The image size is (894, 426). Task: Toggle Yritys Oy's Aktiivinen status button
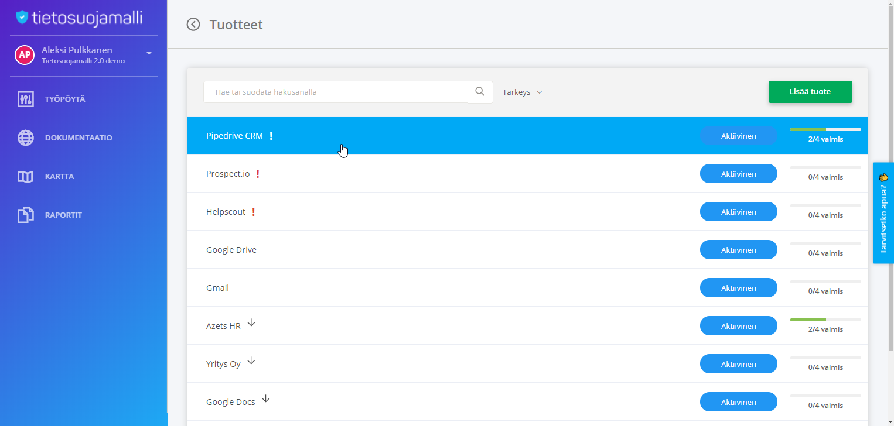pyautogui.click(x=739, y=364)
